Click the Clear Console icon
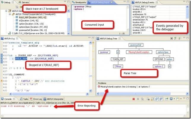This screenshot has width=191, height=119. tap(148, 99)
